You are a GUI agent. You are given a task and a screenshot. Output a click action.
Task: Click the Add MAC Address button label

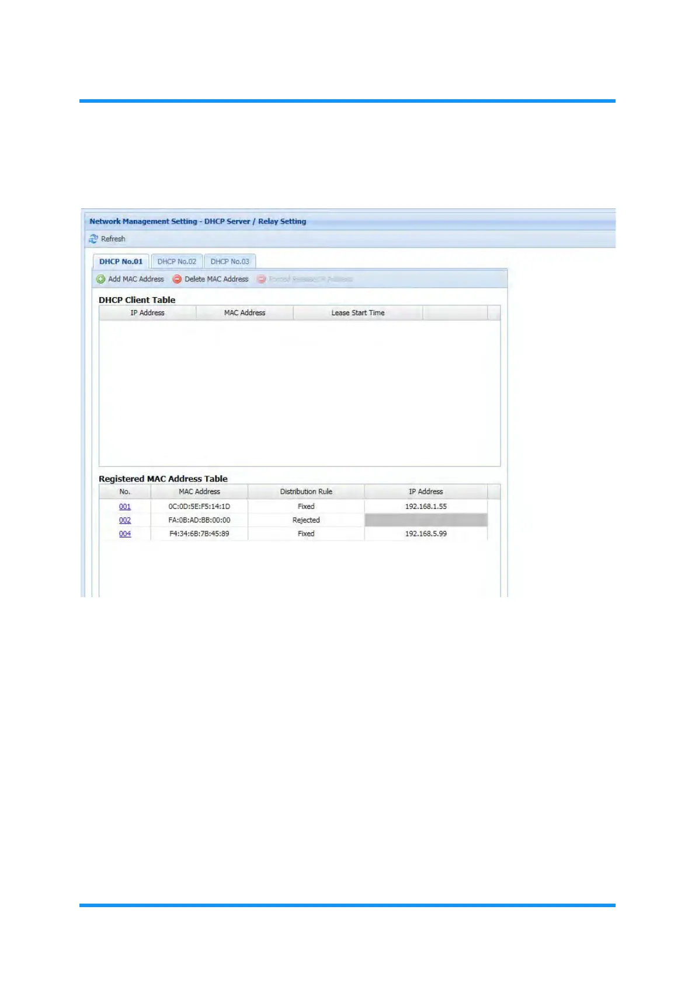tap(136, 279)
